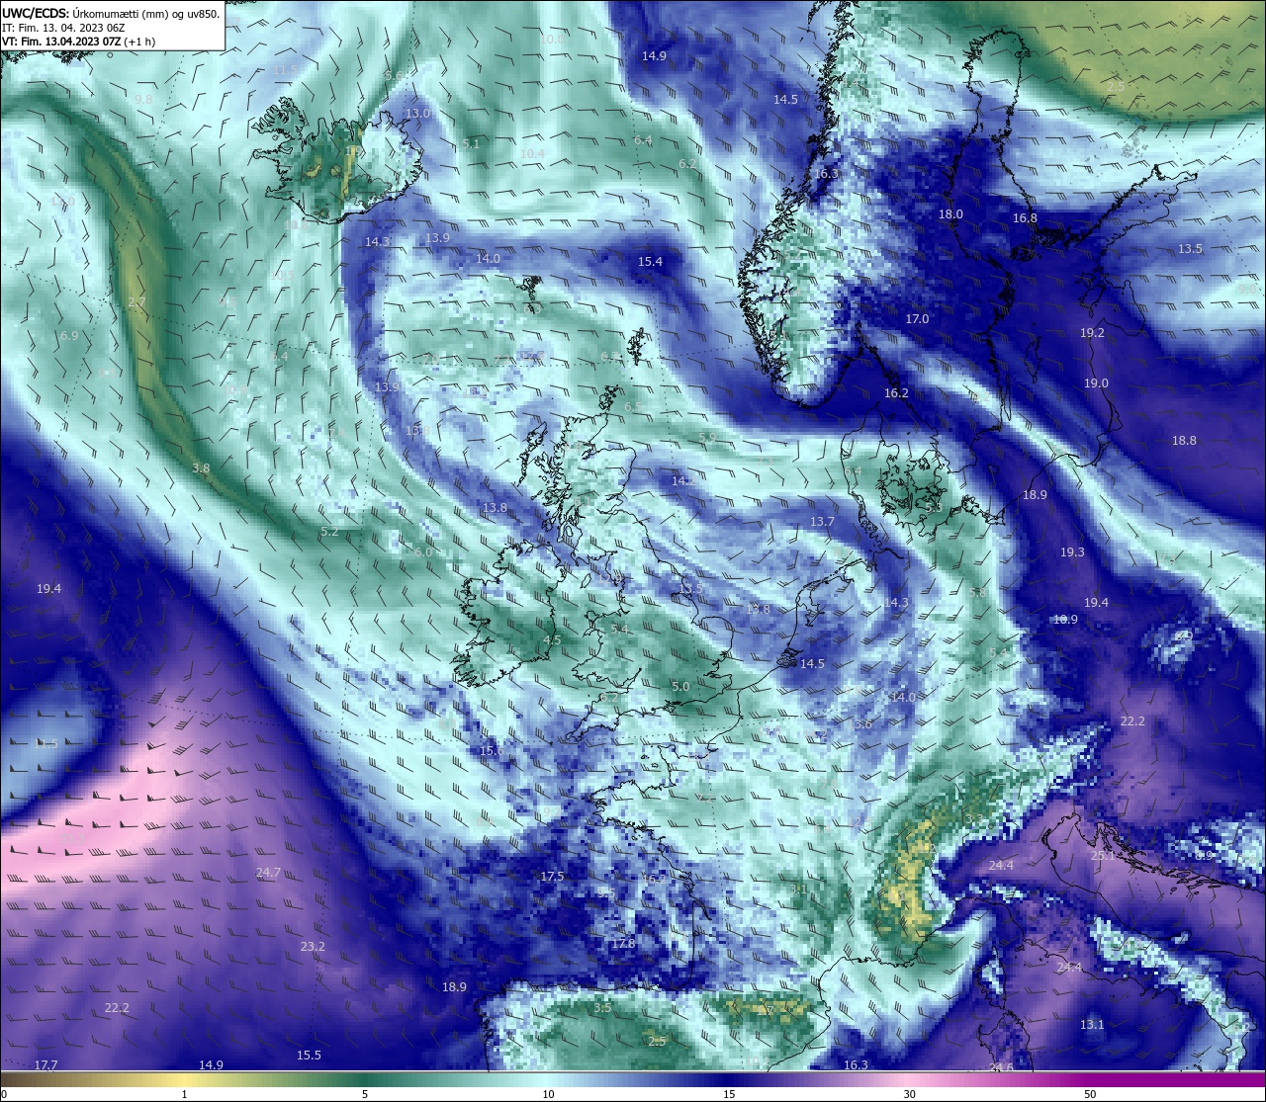Click the 5.0 value over England

(679, 687)
